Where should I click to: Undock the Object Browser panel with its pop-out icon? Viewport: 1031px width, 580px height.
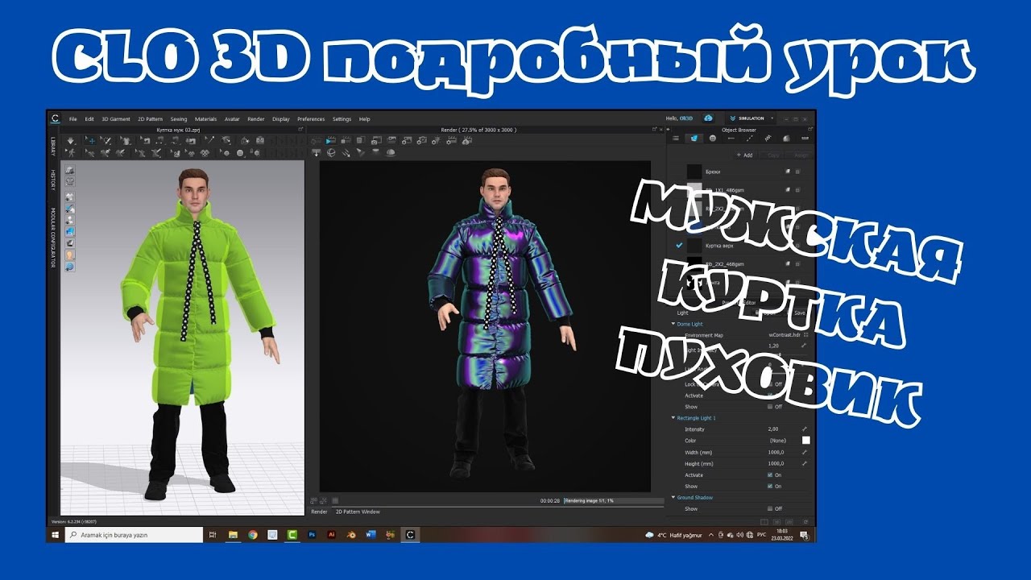click(809, 129)
